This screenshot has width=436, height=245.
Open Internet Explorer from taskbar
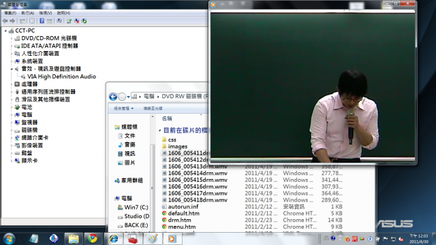(113, 239)
